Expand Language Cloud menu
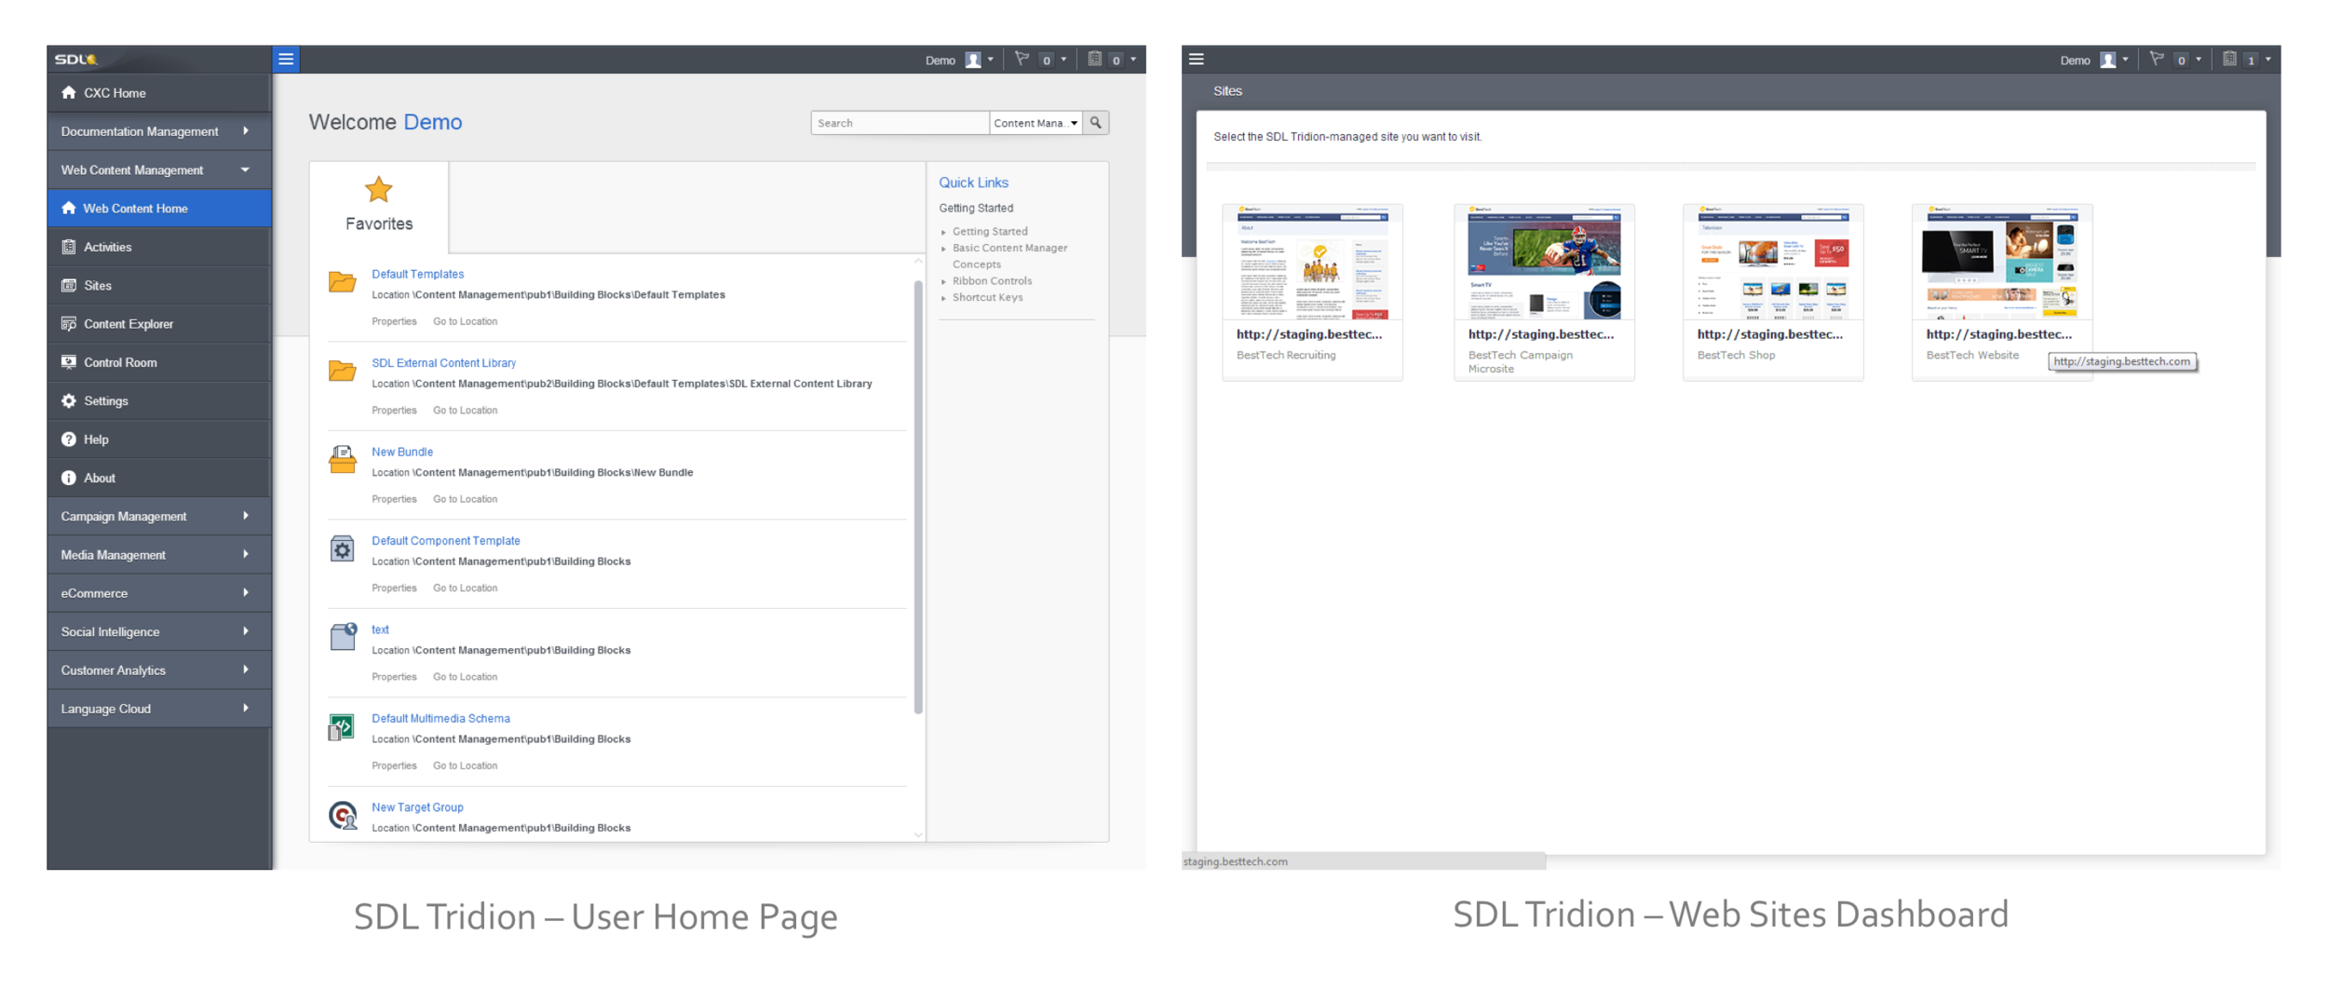This screenshot has height=988, width=2328. click(159, 709)
